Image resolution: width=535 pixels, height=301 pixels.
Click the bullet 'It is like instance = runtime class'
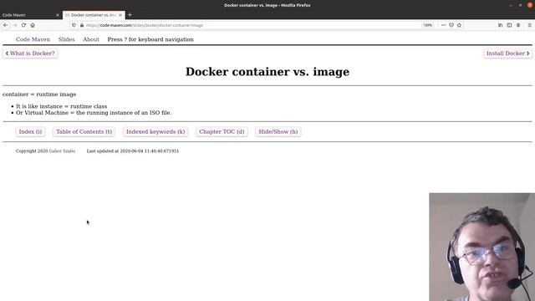point(61,106)
